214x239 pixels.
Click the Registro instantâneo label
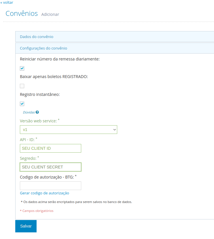click(40, 94)
